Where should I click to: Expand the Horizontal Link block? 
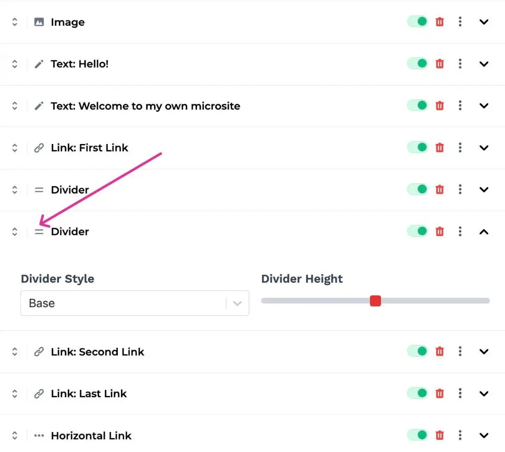point(484,436)
